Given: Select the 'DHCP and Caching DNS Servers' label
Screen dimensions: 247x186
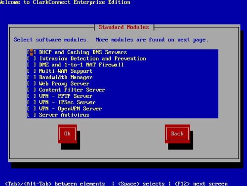Looking at the screenshot, I should (83, 52).
